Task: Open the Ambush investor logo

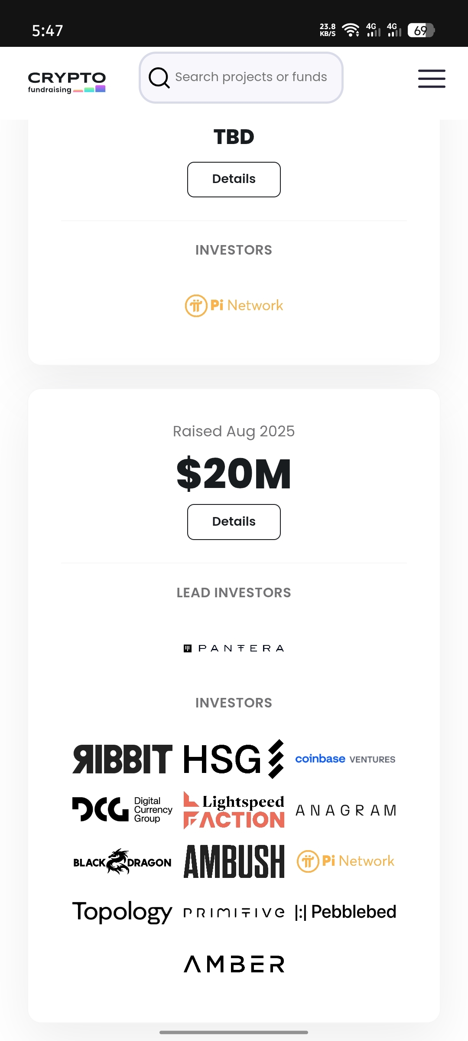Action: [x=234, y=861]
